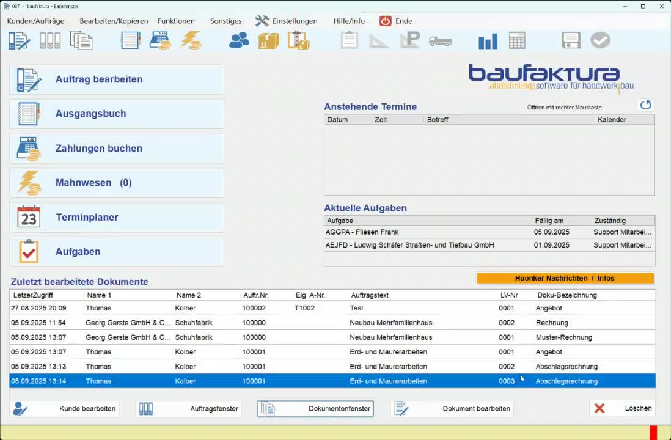
Task: Open Mahnwesen (0)
Action: tap(116, 183)
